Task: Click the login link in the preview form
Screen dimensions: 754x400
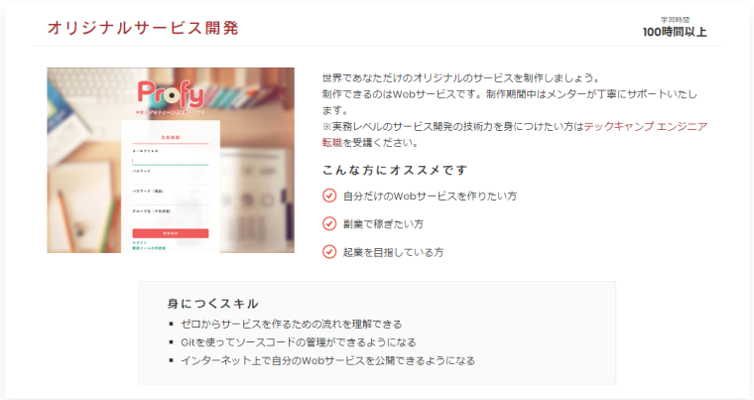Action: point(140,243)
